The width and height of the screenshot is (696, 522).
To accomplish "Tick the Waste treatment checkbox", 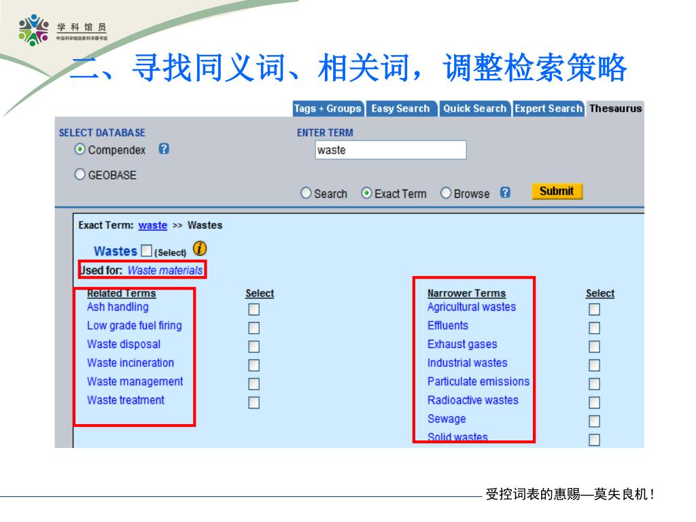I will pos(254,402).
